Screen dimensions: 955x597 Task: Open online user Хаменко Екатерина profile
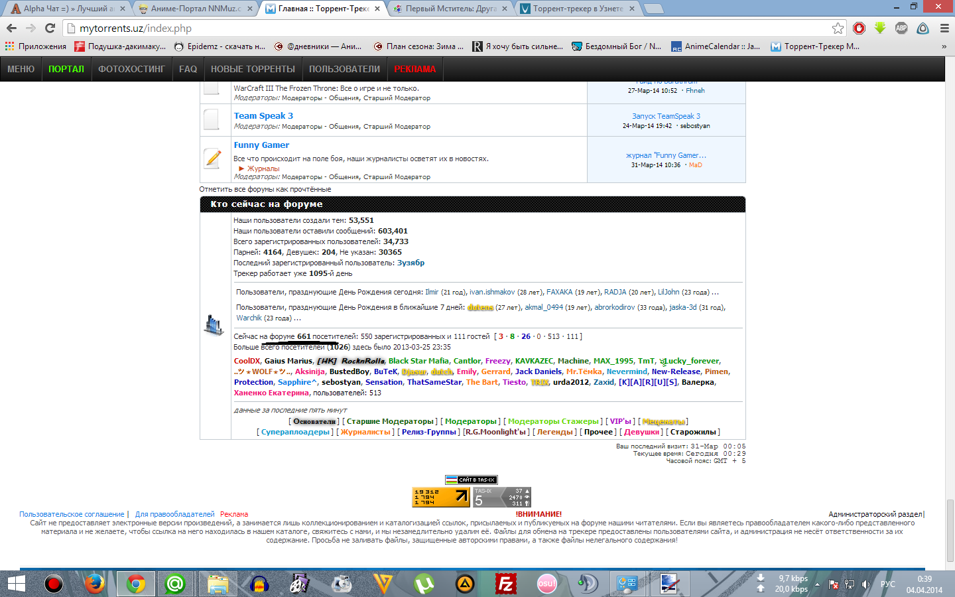pyautogui.click(x=271, y=393)
